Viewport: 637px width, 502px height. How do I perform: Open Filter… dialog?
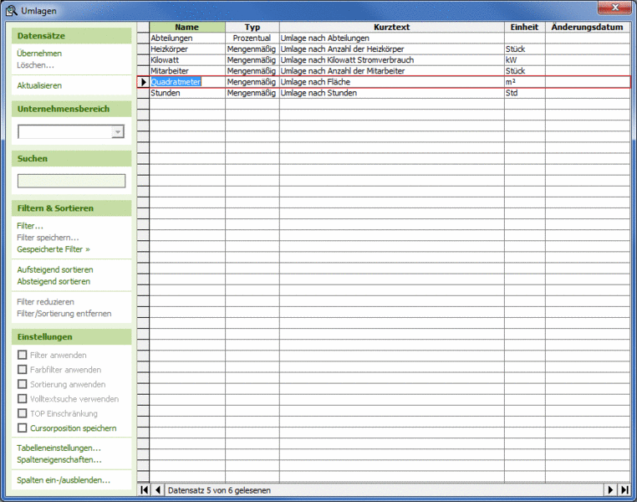pos(29,226)
